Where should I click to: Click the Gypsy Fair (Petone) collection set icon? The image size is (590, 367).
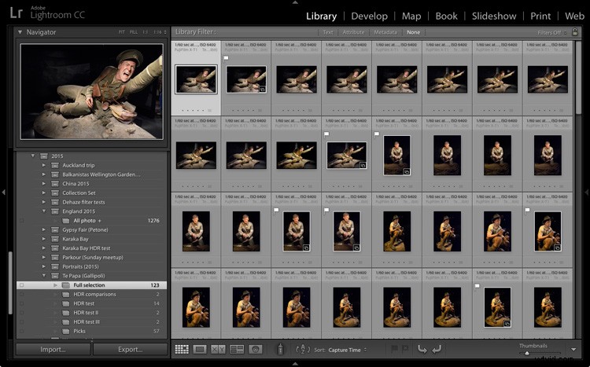tap(55, 229)
